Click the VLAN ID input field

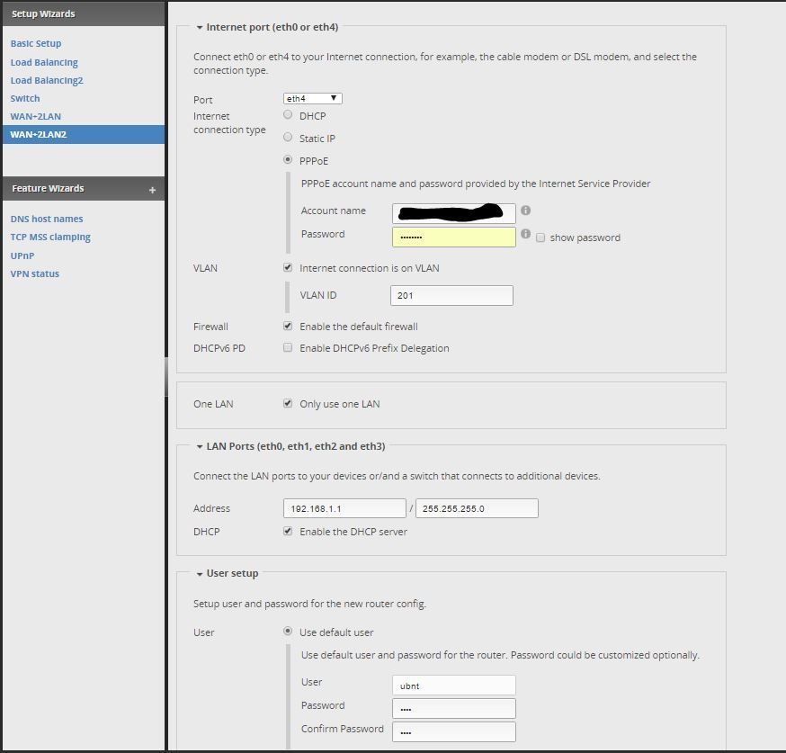click(x=451, y=295)
